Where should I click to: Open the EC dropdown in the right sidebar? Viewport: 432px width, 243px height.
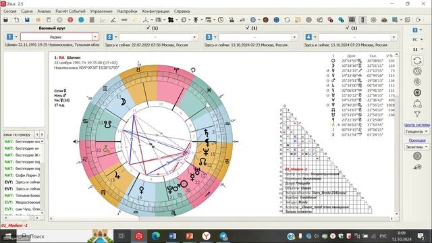418,40
